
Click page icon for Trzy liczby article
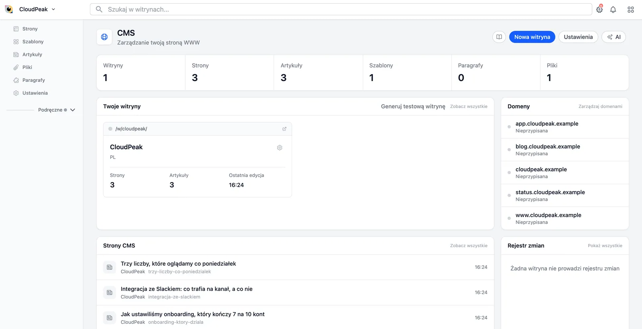(110, 267)
